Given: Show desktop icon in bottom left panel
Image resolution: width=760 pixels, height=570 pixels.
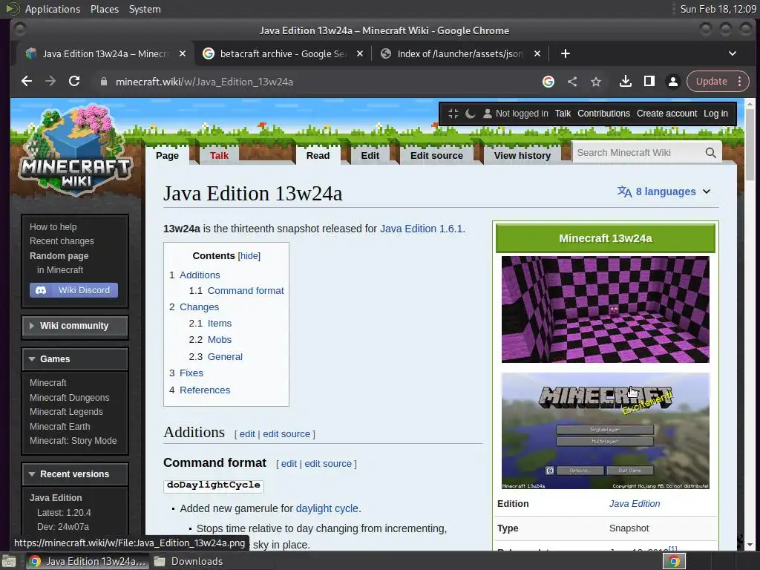Looking at the screenshot, I should coord(9,561).
